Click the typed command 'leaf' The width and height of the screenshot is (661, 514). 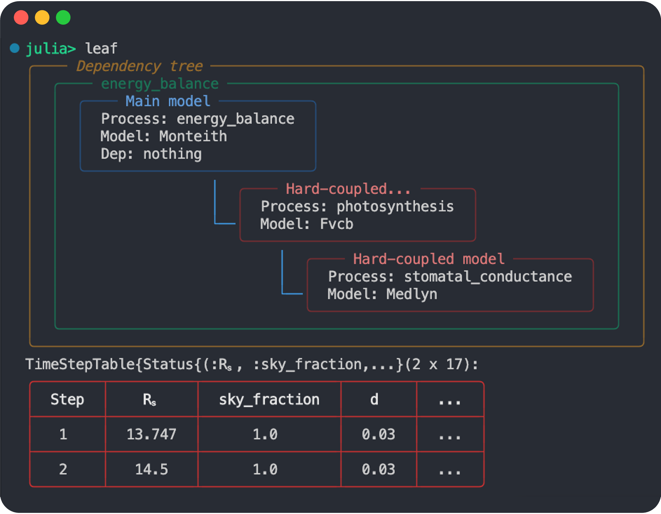tap(101, 49)
